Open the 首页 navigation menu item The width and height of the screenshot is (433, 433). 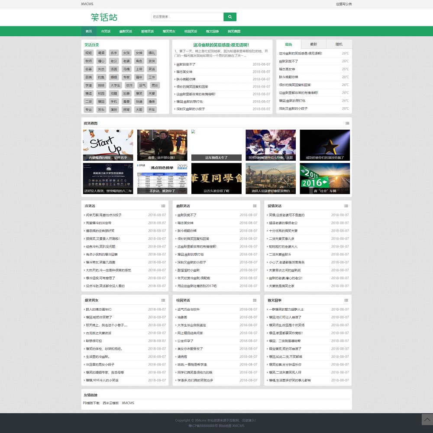point(88,31)
